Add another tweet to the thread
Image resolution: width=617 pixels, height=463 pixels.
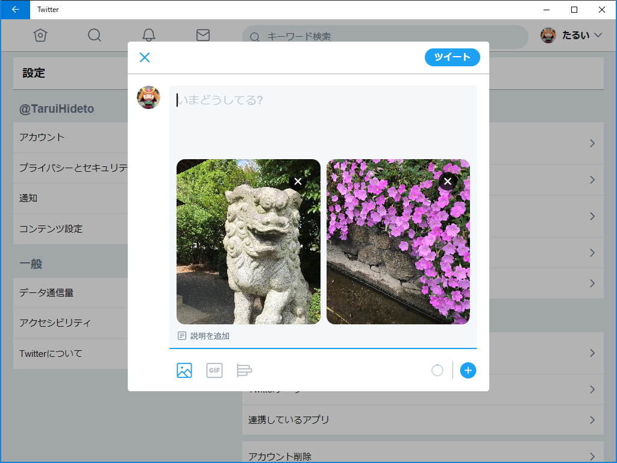[468, 370]
